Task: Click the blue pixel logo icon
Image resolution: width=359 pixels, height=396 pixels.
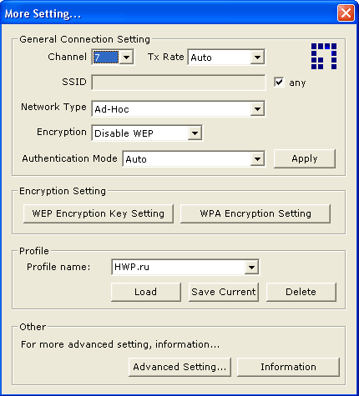Action: point(324,56)
